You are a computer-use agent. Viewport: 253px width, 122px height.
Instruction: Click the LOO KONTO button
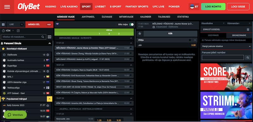click(x=213, y=7)
